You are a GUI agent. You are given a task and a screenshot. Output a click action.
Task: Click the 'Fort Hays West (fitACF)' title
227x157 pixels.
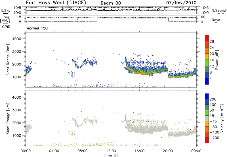pyautogui.click(x=56, y=3)
